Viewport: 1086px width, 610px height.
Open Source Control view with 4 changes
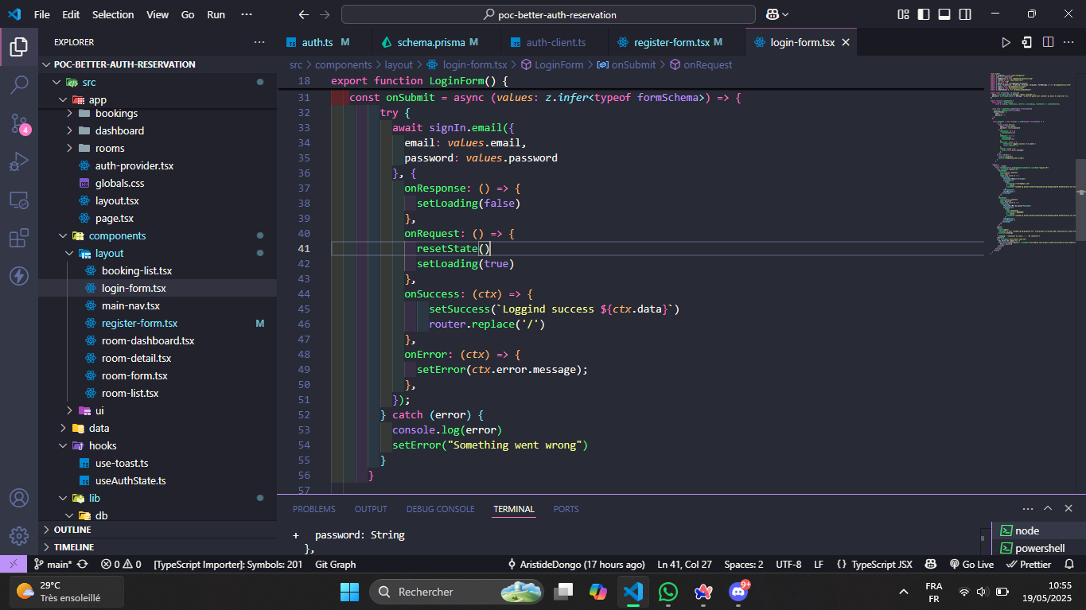tap(19, 123)
